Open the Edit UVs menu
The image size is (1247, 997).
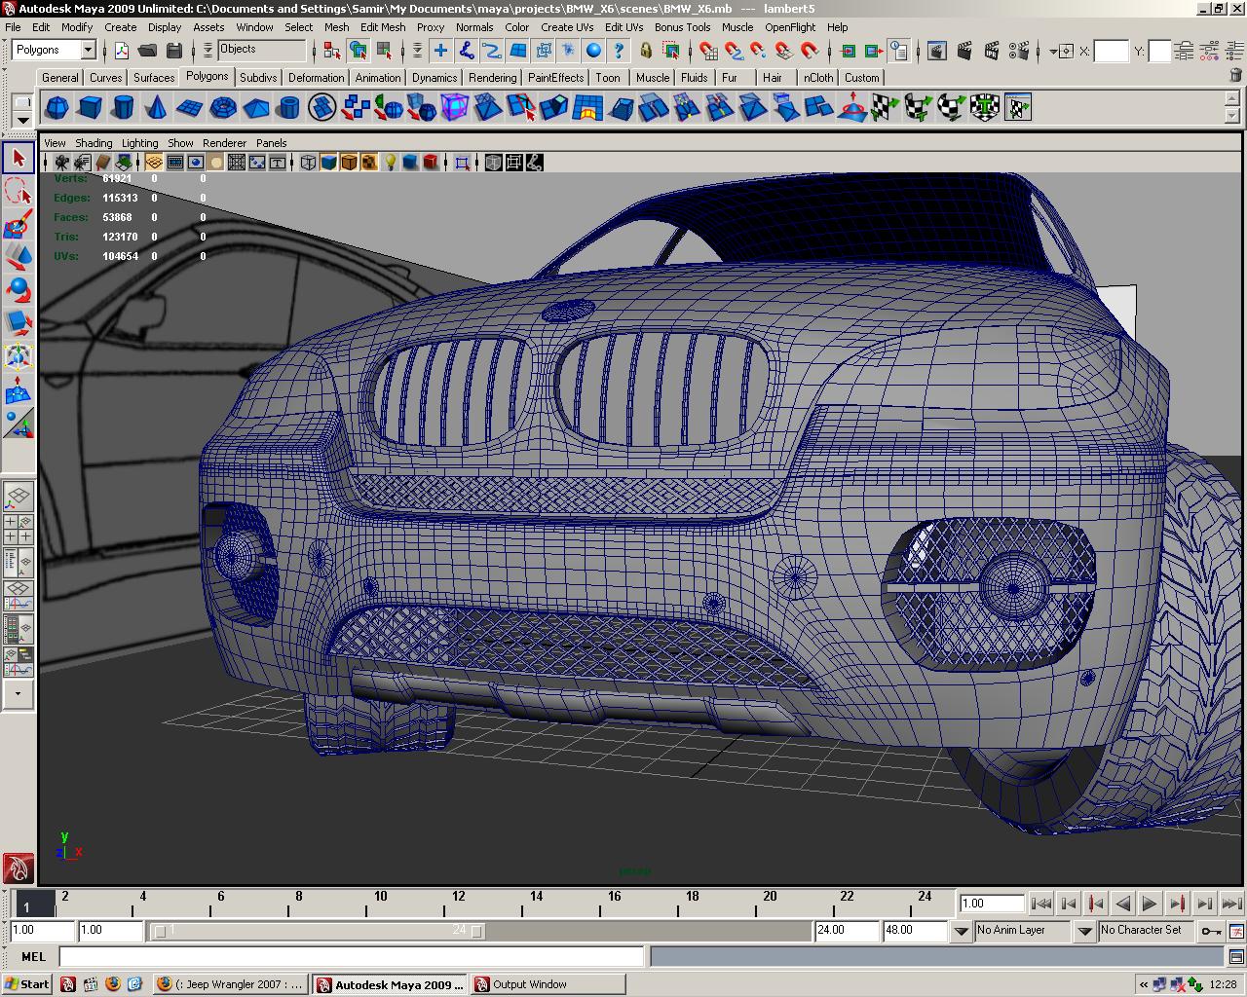623,27
